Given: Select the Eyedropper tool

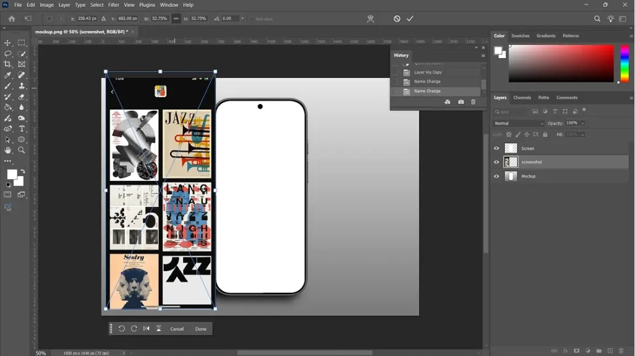Looking at the screenshot, I should coord(7,75).
